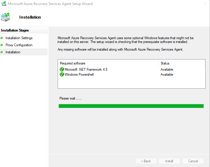Image resolution: width=210 pixels, height=167 pixels.
Task: Click the 'Any missing software' paragraph
Action: point(120,49)
